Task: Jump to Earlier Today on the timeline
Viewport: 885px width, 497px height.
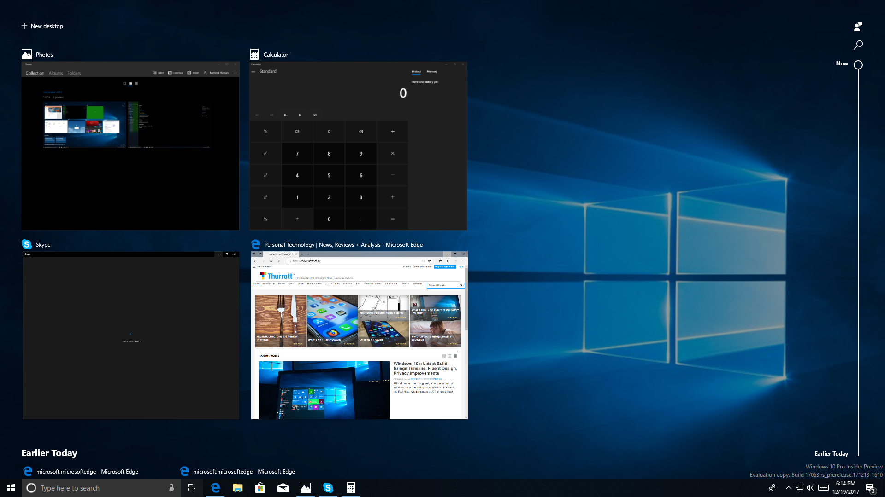Action: click(831, 454)
